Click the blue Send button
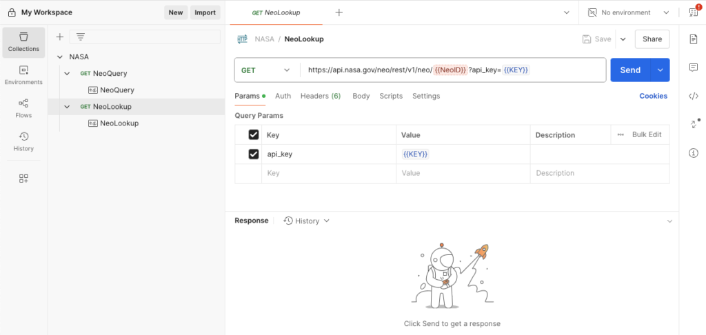Viewport: 706px width, 335px height. point(630,70)
